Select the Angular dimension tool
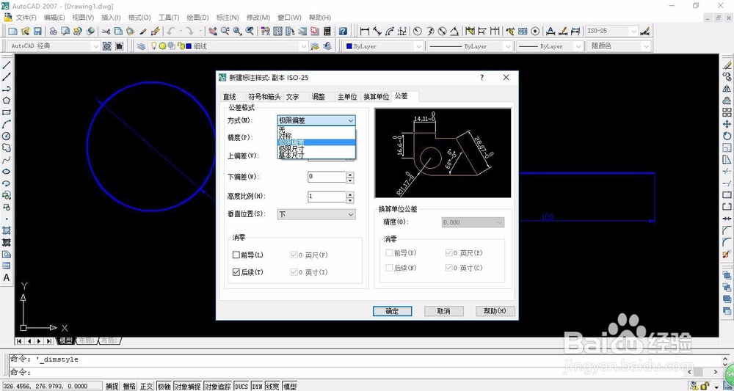 click(x=454, y=32)
